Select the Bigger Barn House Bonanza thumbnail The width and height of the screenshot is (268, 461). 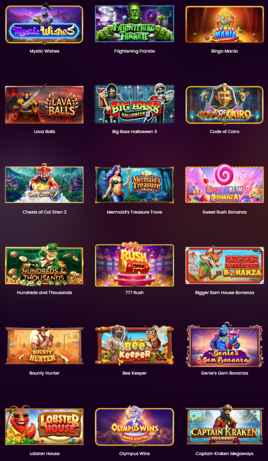click(224, 265)
